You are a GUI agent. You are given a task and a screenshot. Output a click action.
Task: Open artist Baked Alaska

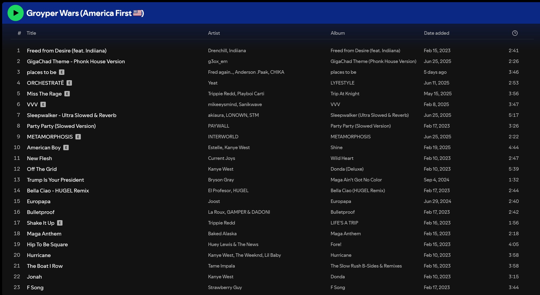(222, 234)
